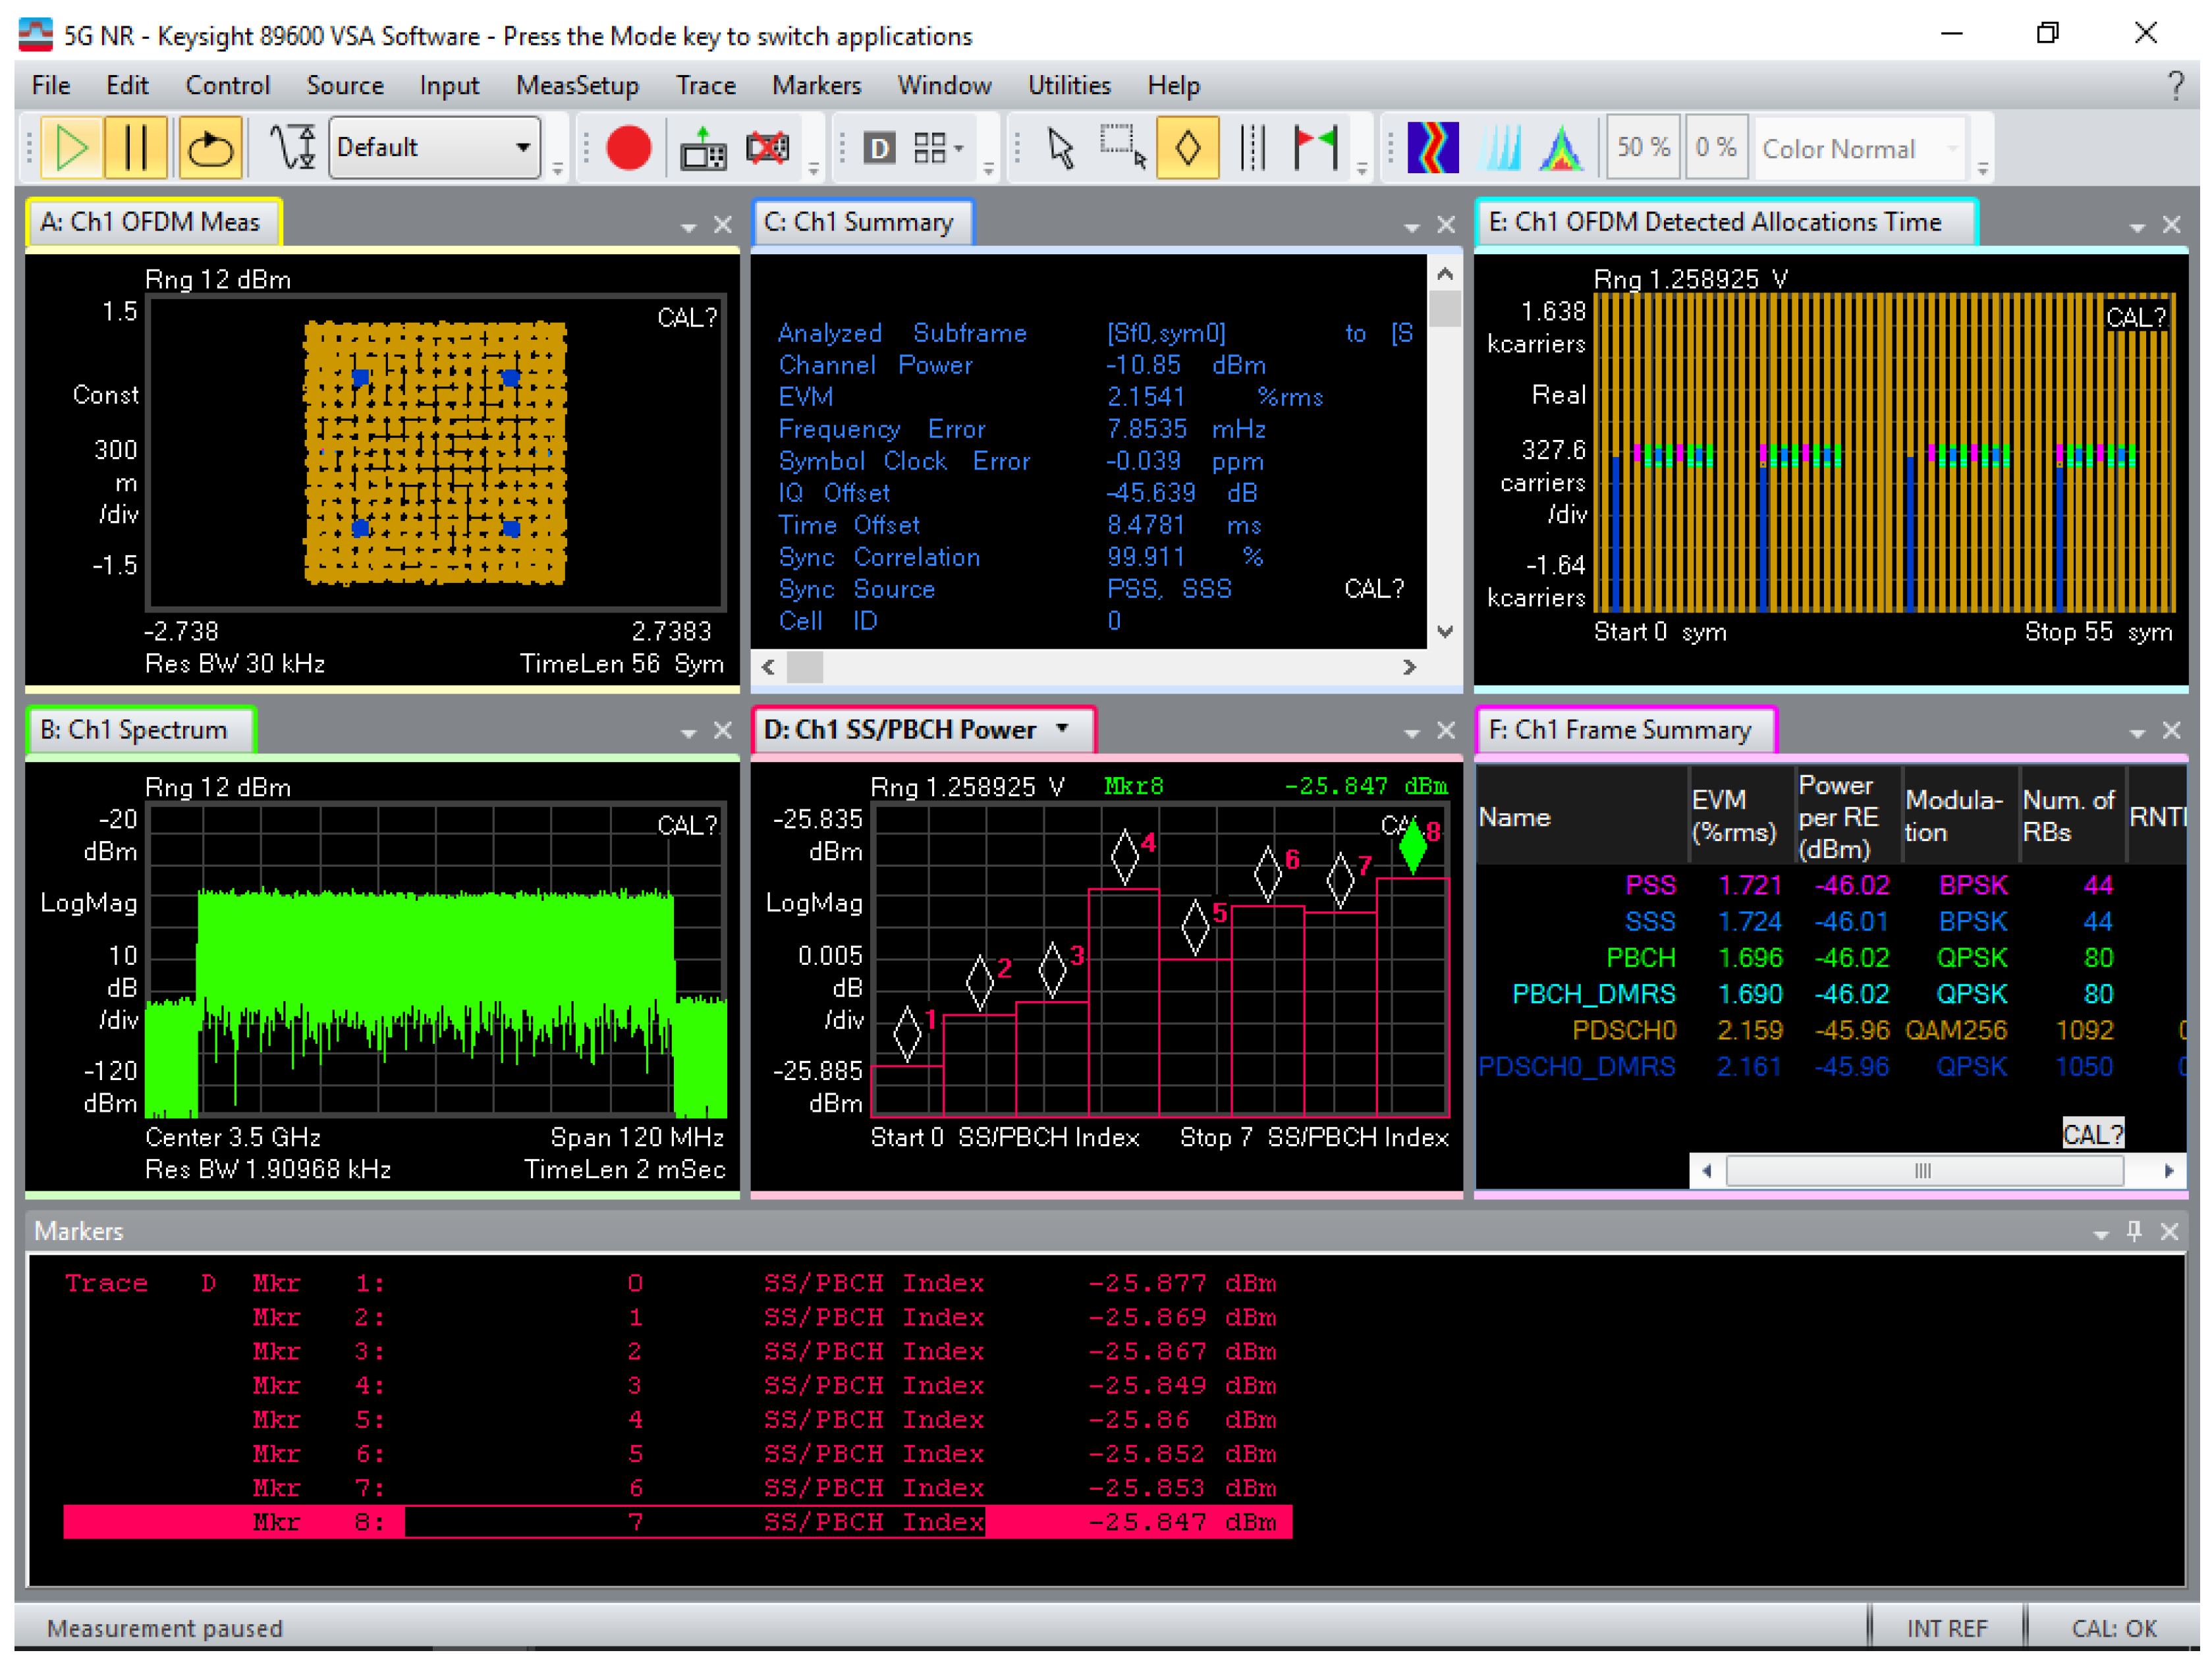Viewport: 2212px width, 1659px height.
Task: Click the Restart measurement loop icon
Action: click(210, 148)
